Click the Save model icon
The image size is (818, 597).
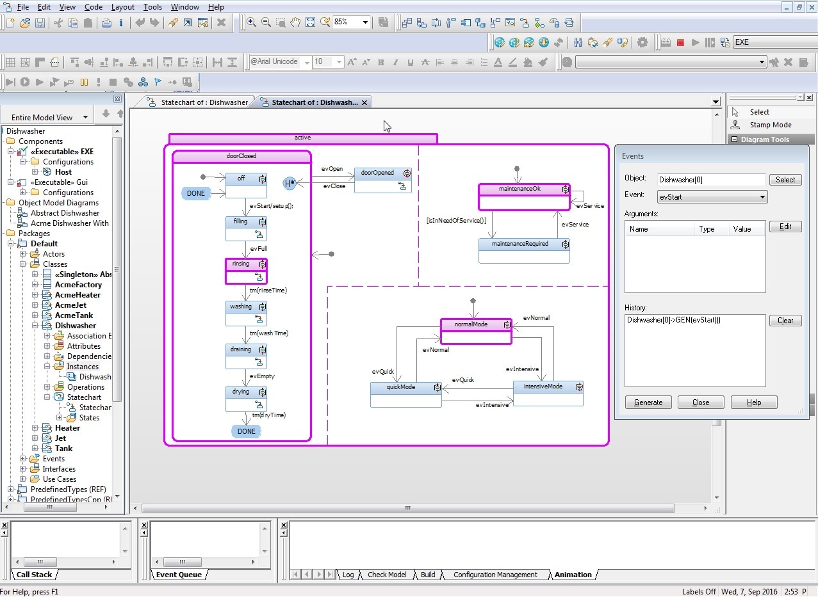click(40, 22)
